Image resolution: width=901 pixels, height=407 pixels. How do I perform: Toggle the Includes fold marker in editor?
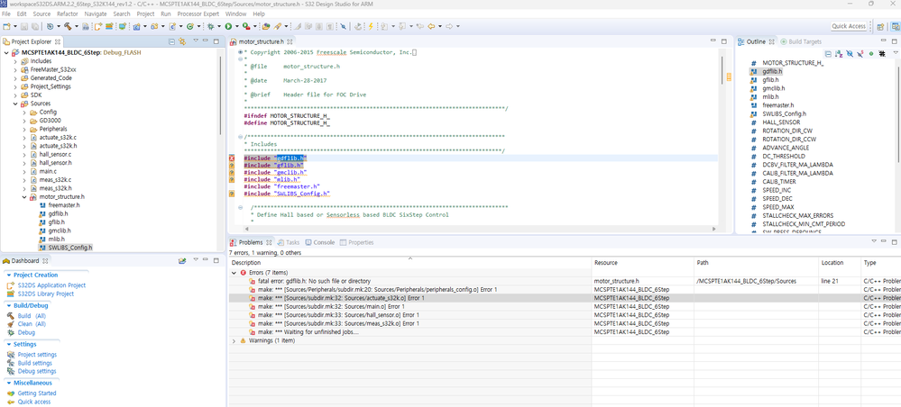click(x=239, y=136)
